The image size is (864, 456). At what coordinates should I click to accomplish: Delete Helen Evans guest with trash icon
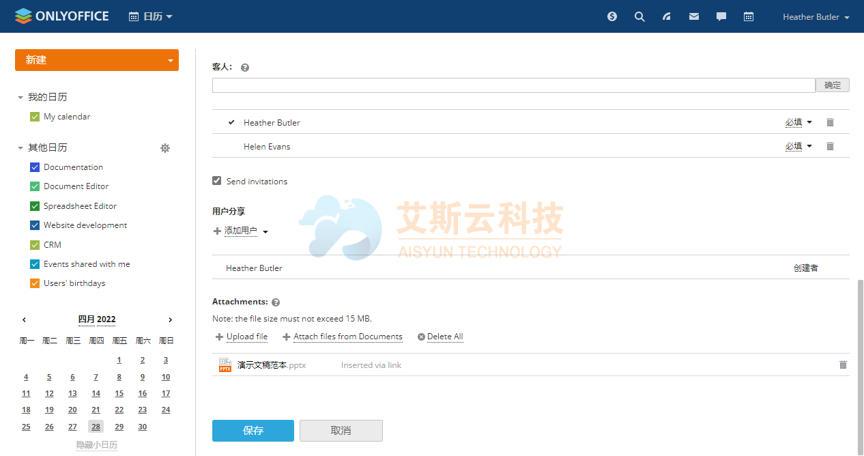point(830,146)
